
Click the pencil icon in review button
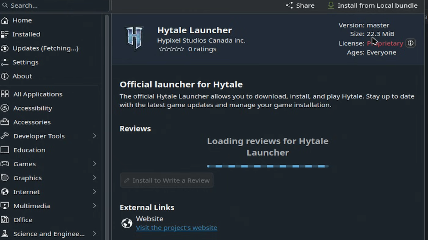pyautogui.click(x=127, y=181)
